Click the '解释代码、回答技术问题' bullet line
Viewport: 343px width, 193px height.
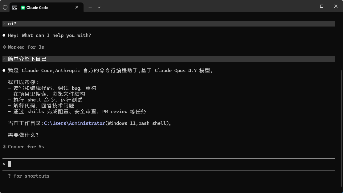tap(41, 106)
